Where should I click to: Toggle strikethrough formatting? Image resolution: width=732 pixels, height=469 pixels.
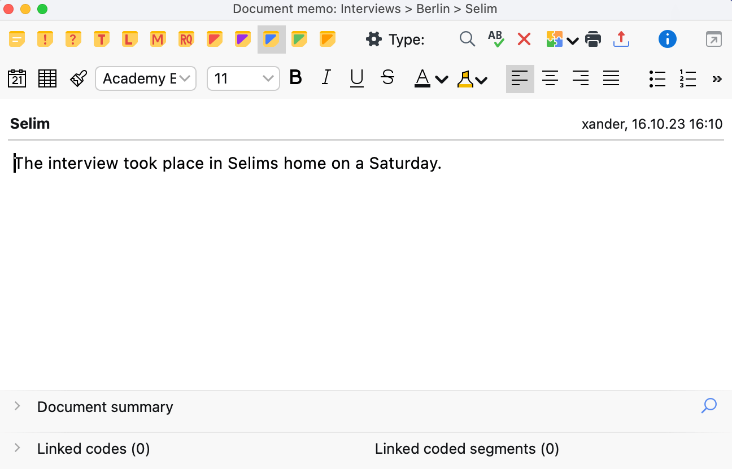[387, 78]
